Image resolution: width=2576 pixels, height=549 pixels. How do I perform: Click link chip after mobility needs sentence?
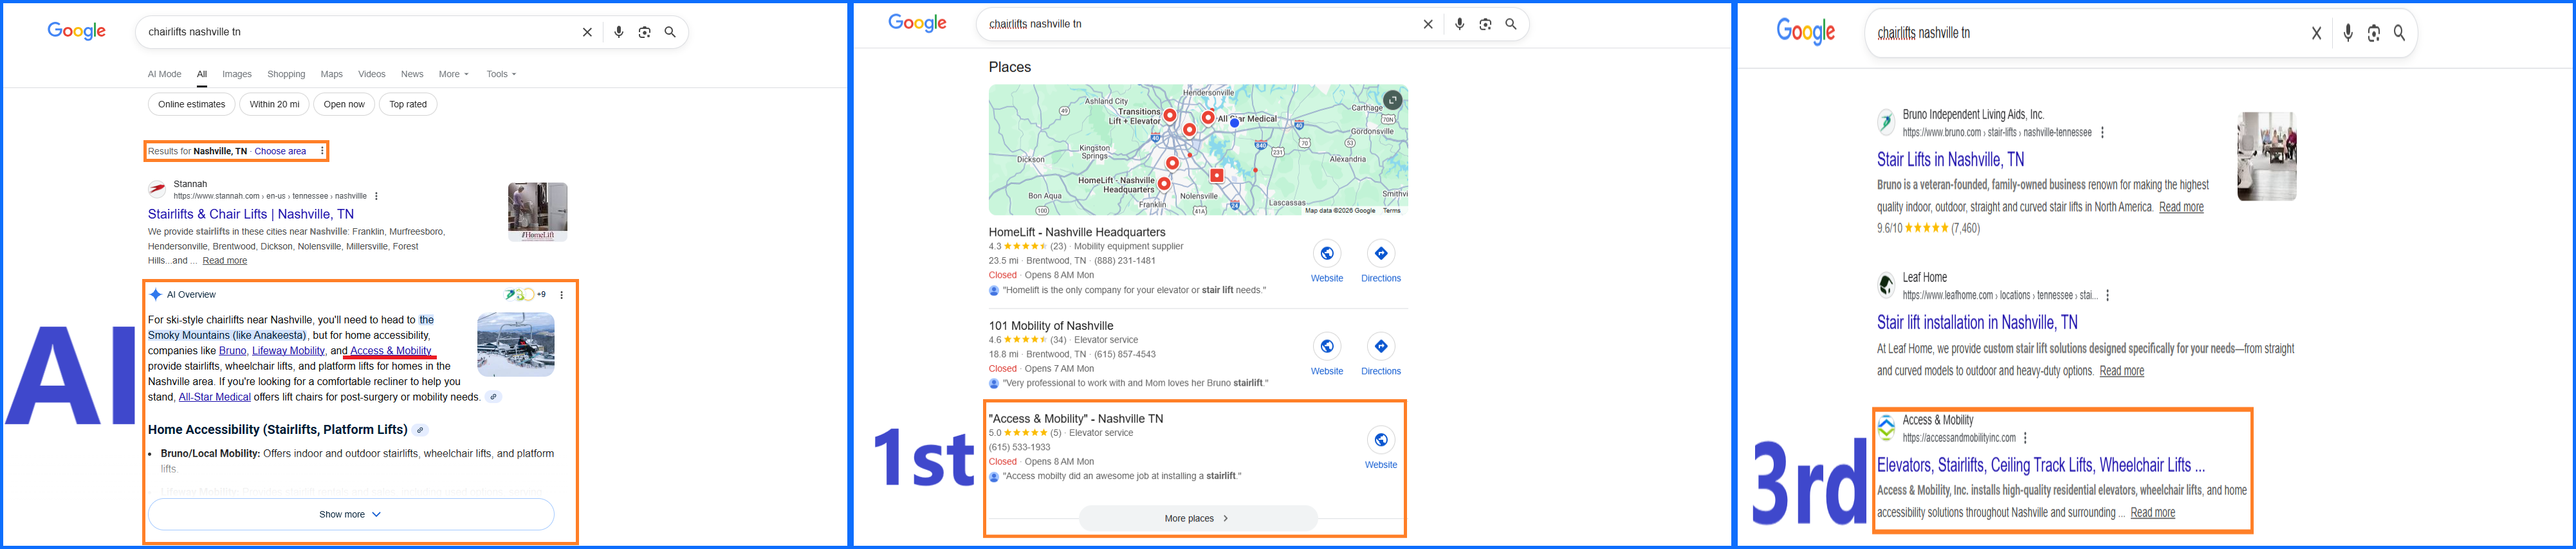pos(493,397)
